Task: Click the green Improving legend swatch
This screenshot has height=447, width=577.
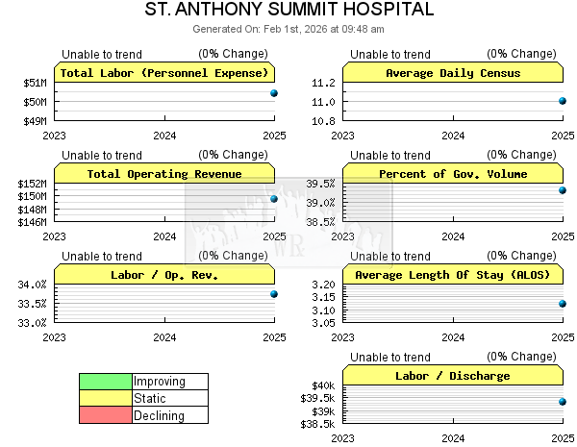Action: (x=106, y=382)
